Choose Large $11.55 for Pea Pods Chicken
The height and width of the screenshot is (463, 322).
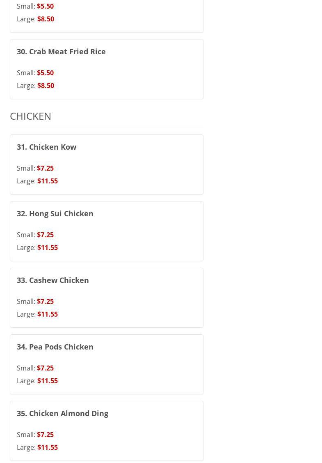[37, 381]
